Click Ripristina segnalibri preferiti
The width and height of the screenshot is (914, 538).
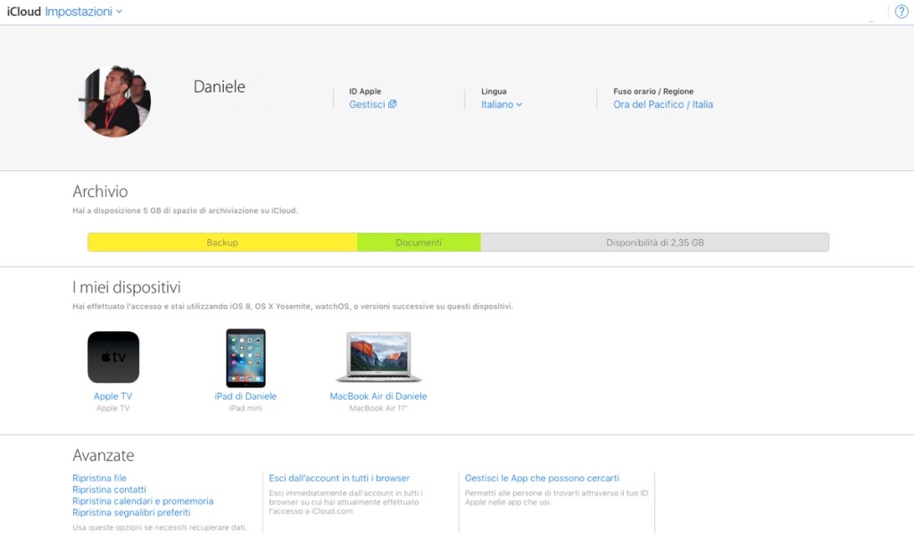[x=131, y=512]
